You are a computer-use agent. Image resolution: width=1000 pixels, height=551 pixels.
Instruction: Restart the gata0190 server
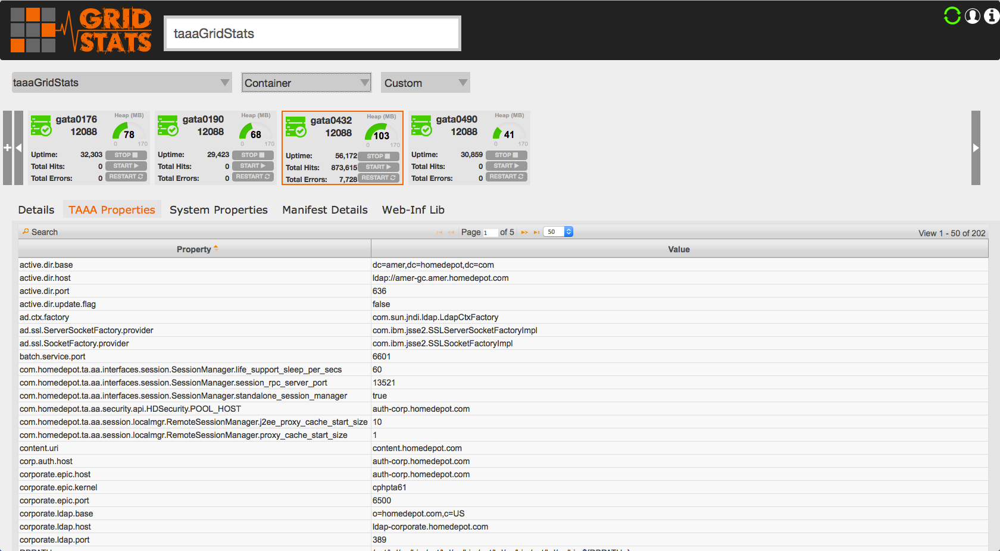[x=253, y=177]
